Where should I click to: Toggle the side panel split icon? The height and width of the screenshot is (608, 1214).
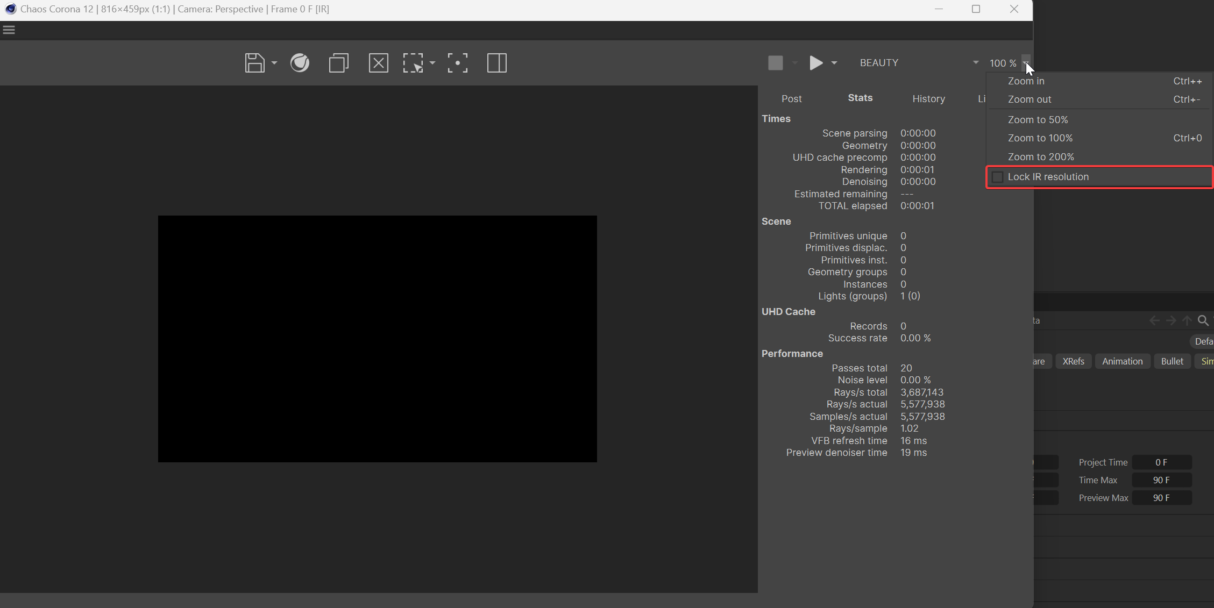496,63
